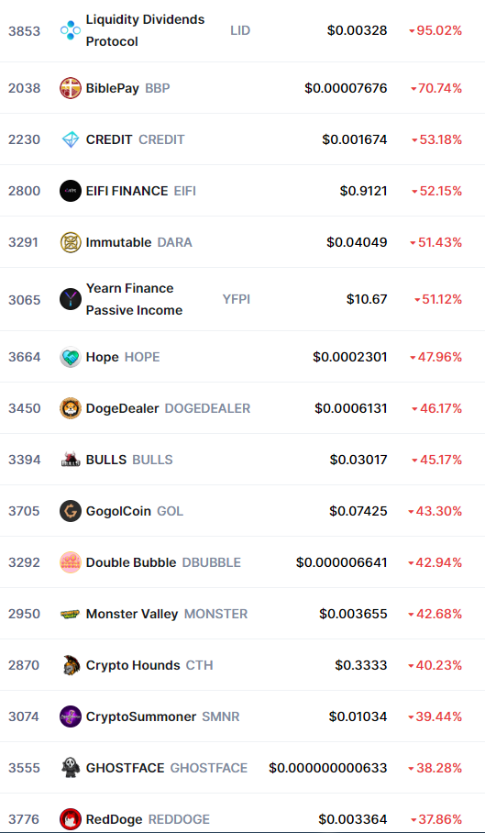The width and height of the screenshot is (485, 833).
Task: Click the rank number 3291 of Immutable
Action: (x=23, y=242)
